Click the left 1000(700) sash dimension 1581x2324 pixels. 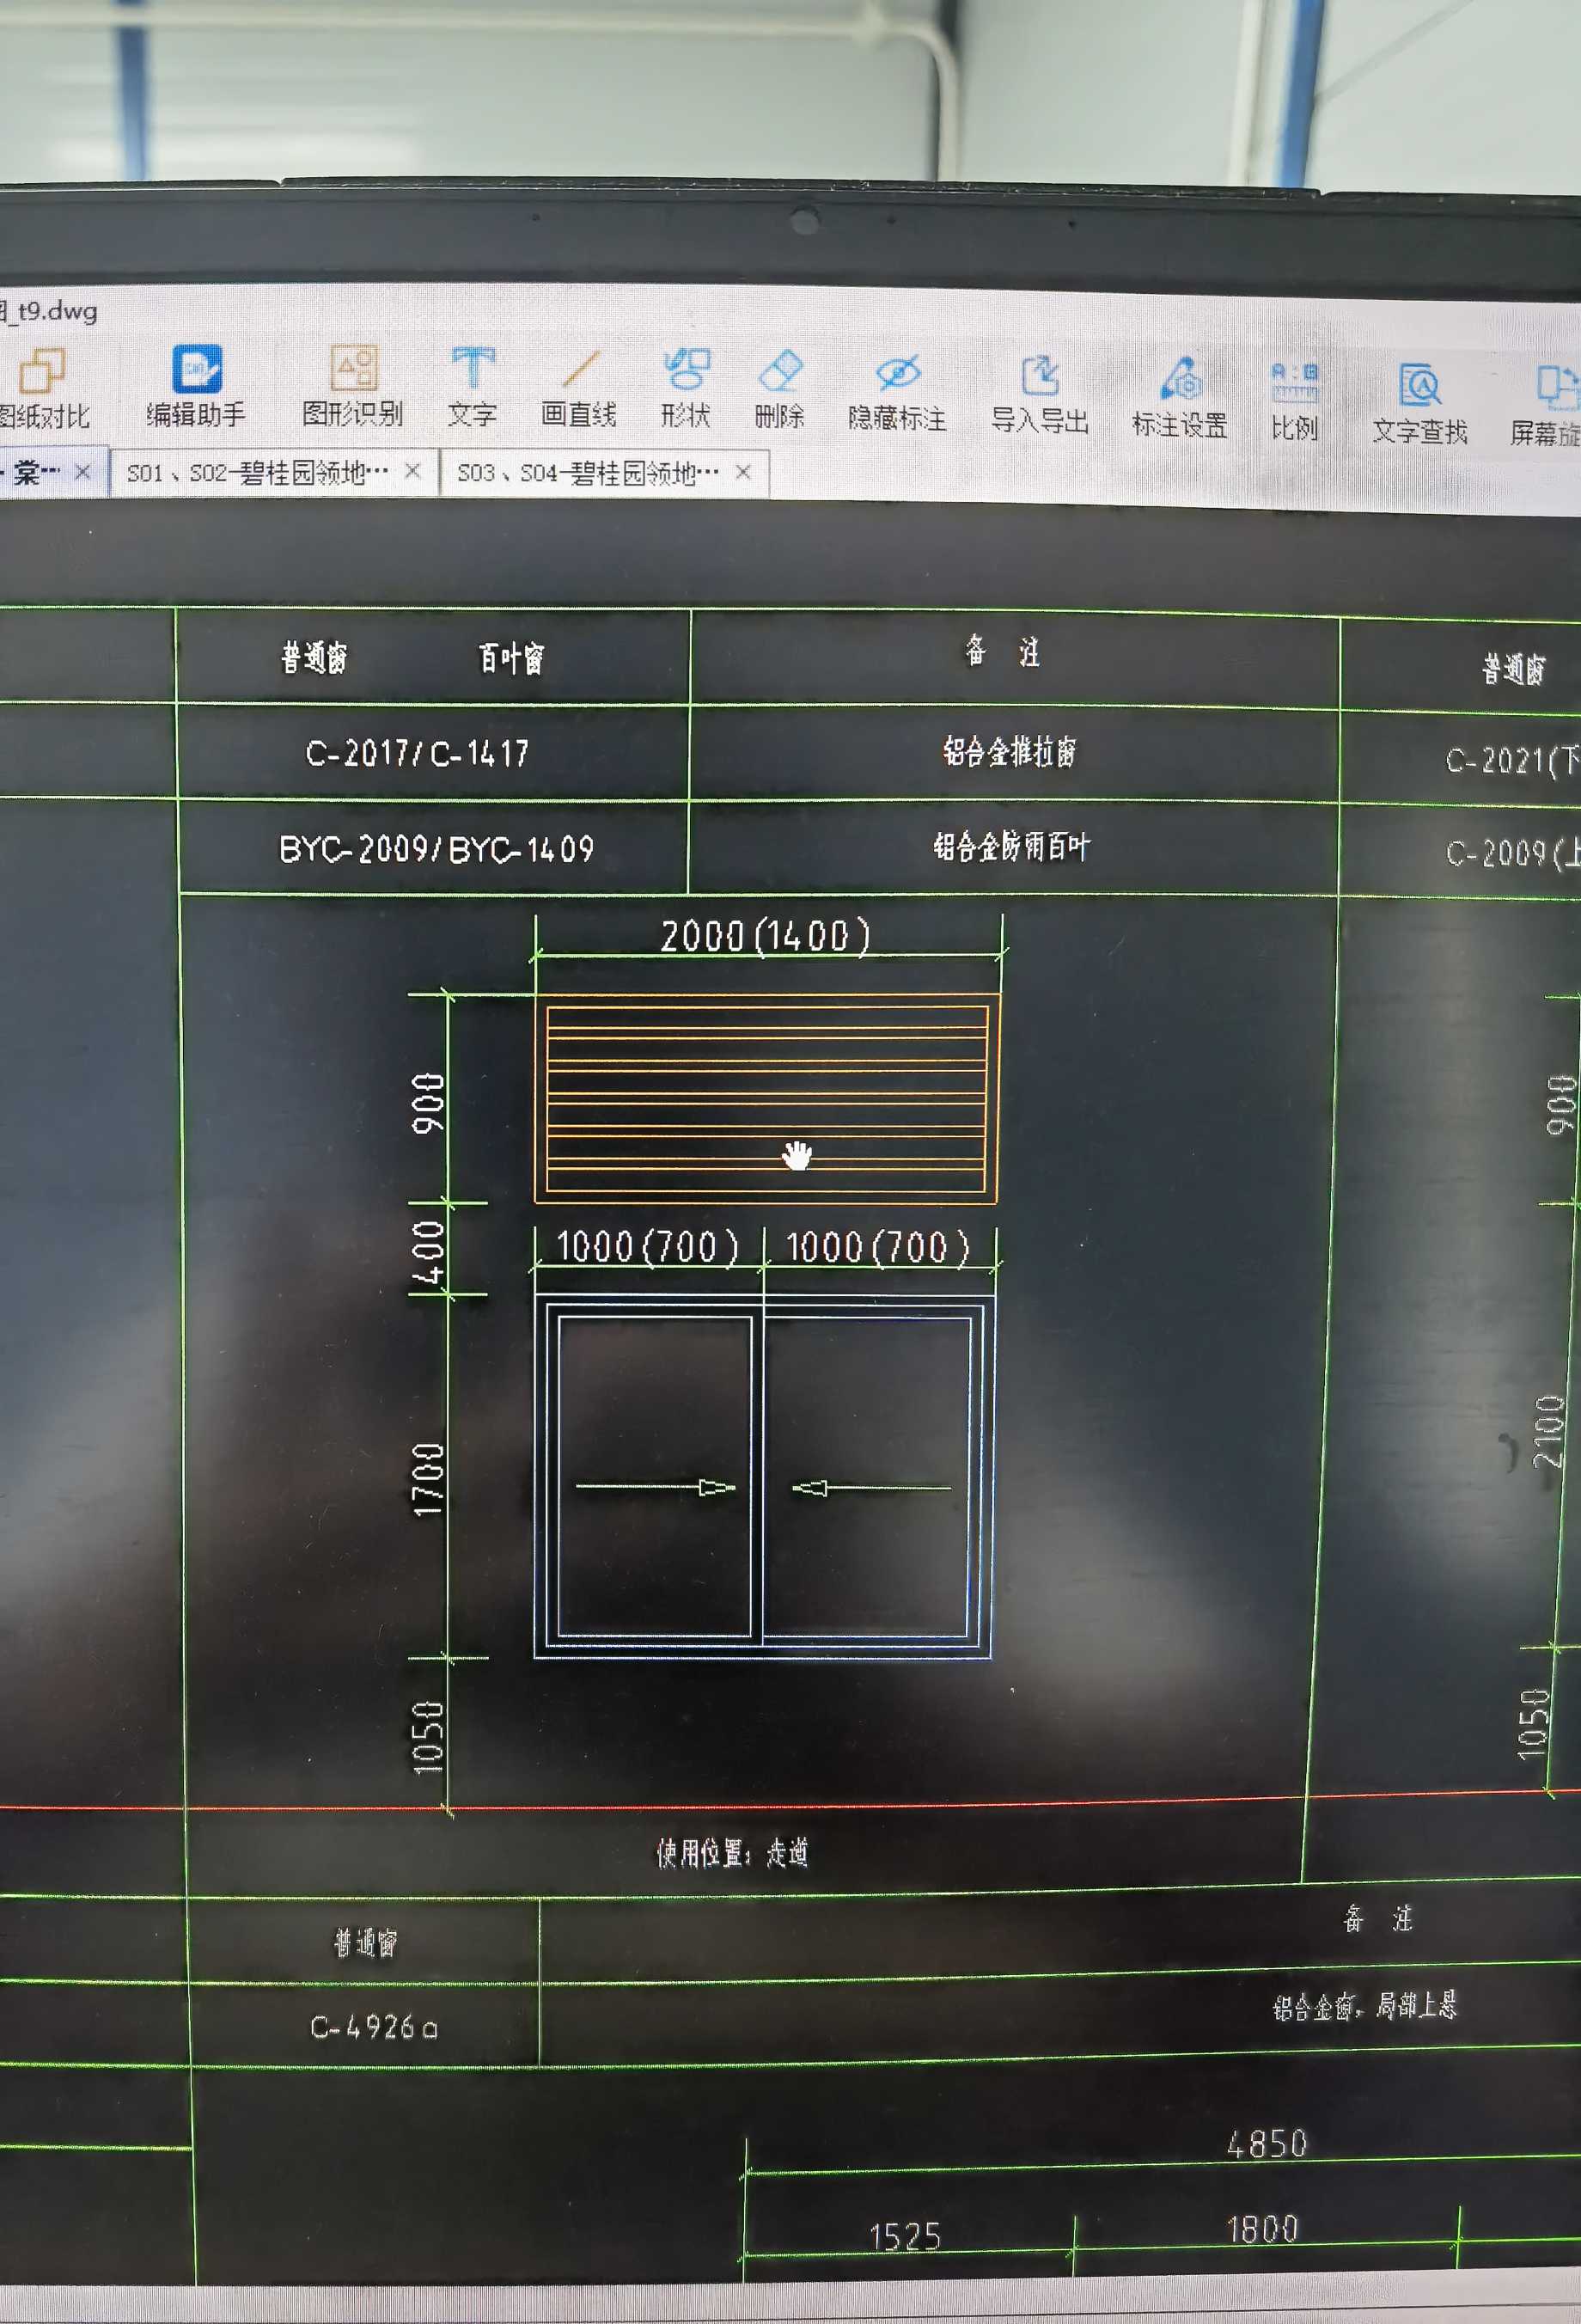coord(647,1247)
